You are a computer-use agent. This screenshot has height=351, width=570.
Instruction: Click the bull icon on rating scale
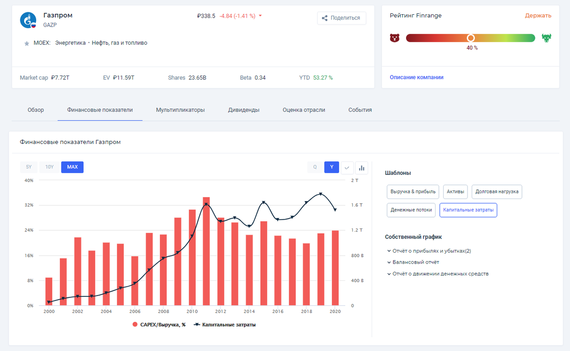point(546,38)
